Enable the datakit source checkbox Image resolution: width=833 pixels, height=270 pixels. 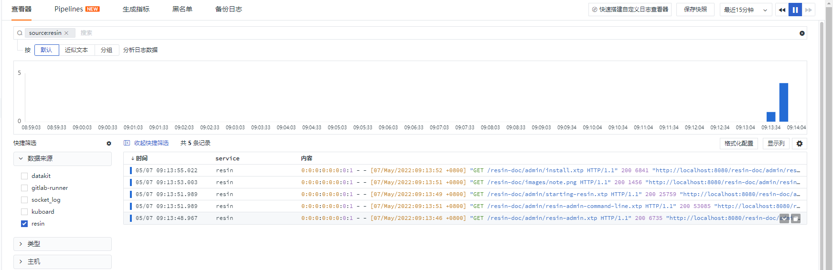click(x=24, y=176)
